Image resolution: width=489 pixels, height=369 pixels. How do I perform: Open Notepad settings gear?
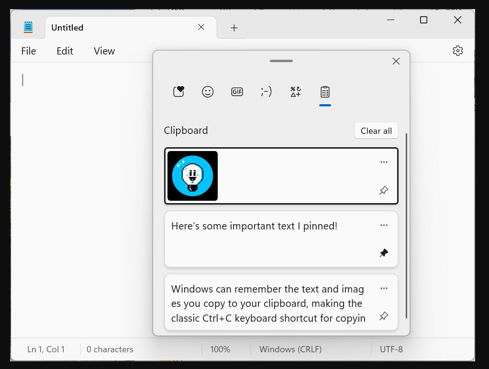coord(458,51)
